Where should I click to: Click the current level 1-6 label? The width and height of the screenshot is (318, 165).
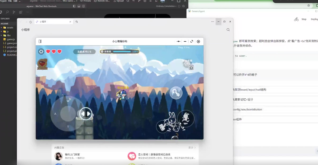click(x=84, y=52)
